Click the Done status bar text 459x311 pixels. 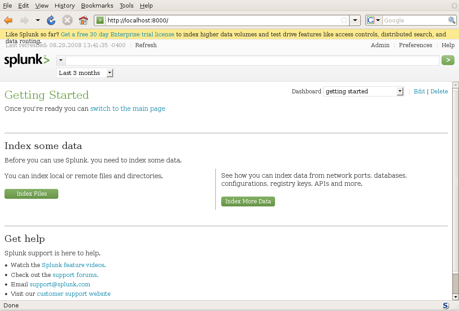coord(11,306)
